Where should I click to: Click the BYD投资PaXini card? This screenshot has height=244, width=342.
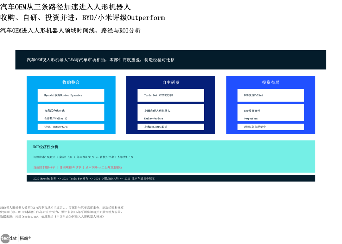271,95
